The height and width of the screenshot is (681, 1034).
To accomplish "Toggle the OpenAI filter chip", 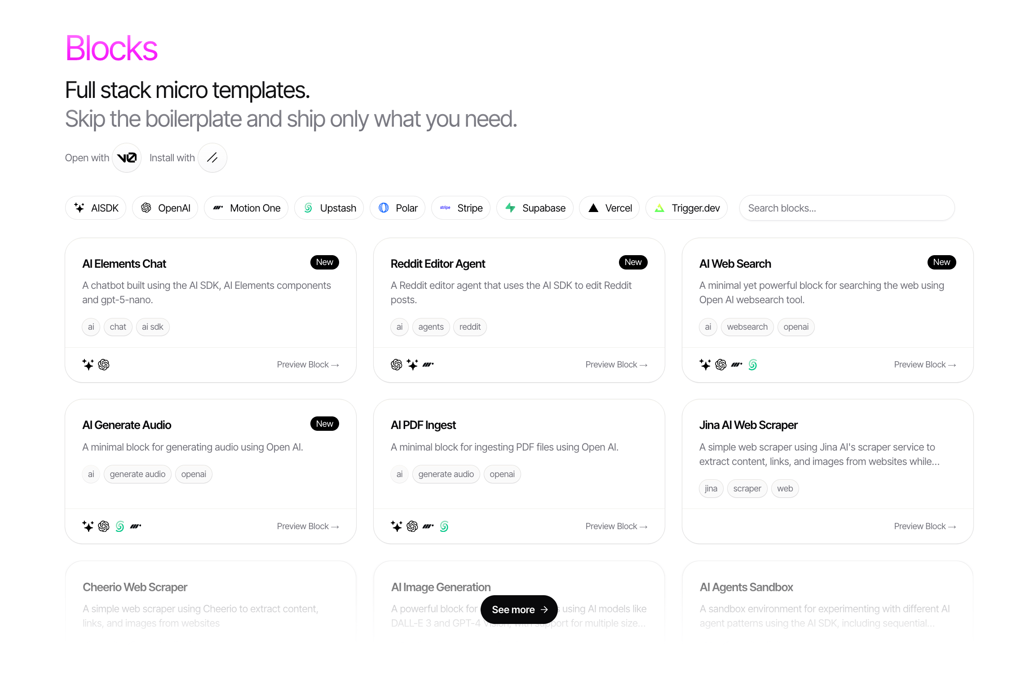I will pyautogui.click(x=165, y=208).
